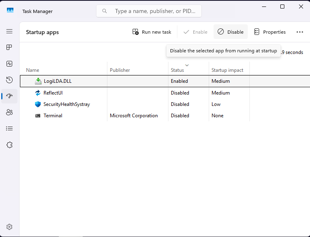Maximize the Task Manager window
The height and width of the screenshot is (237, 310).
coord(282,6)
